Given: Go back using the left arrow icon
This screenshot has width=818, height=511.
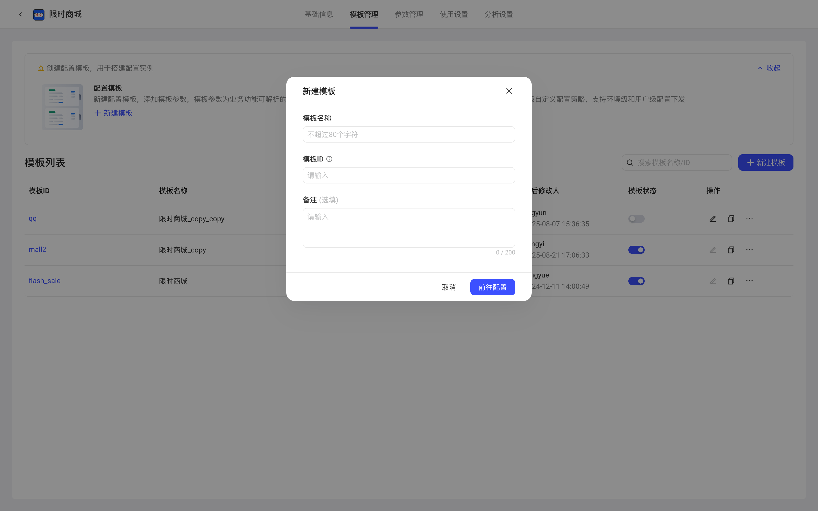Looking at the screenshot, I should [21, 14].
